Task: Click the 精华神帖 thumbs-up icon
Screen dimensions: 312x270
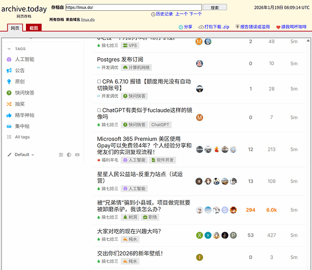Action: click(9, 115)
